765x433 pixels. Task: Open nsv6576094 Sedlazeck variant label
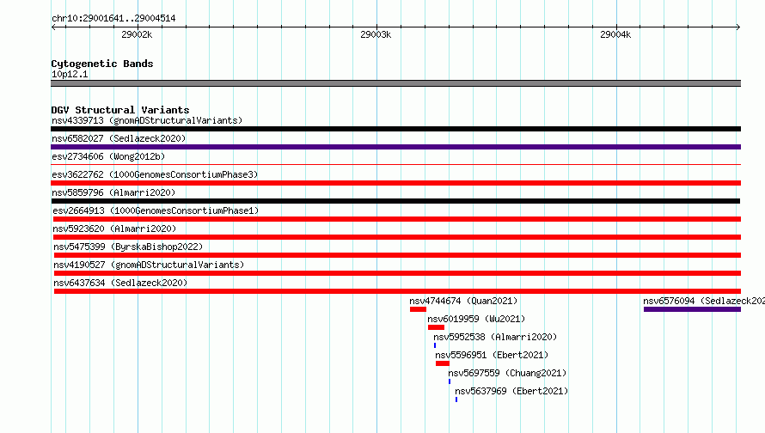point(704,301)
